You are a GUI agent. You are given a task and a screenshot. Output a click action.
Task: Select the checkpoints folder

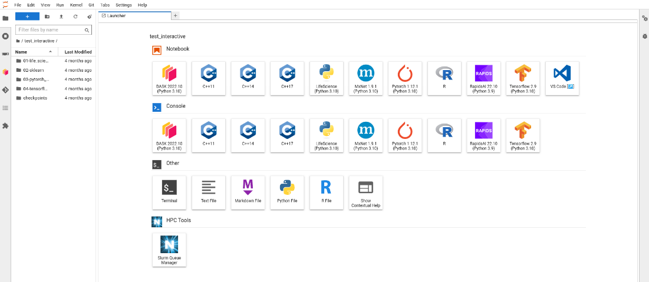[x=54, y=98]
